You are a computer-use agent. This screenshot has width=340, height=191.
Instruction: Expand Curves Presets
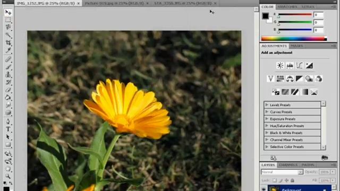click(267, 112)
